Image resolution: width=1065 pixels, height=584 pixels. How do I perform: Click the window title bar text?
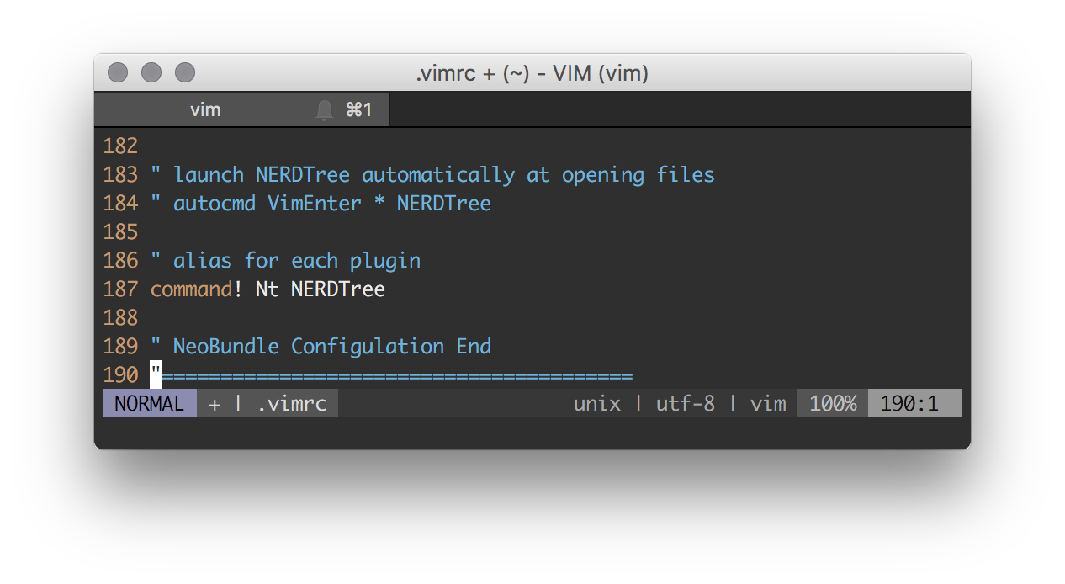point(532,73)
